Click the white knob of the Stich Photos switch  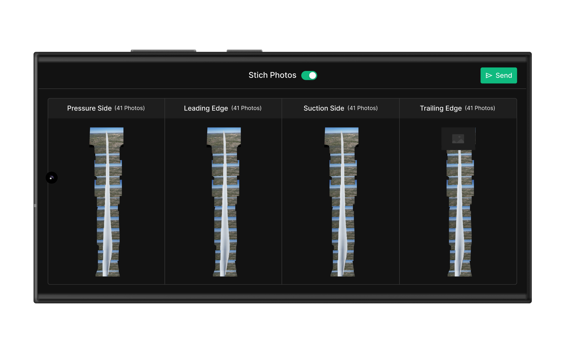(312, 75)
